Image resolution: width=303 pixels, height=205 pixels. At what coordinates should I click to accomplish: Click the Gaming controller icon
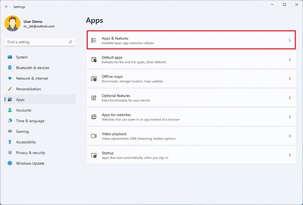click(x=10, y=131)
